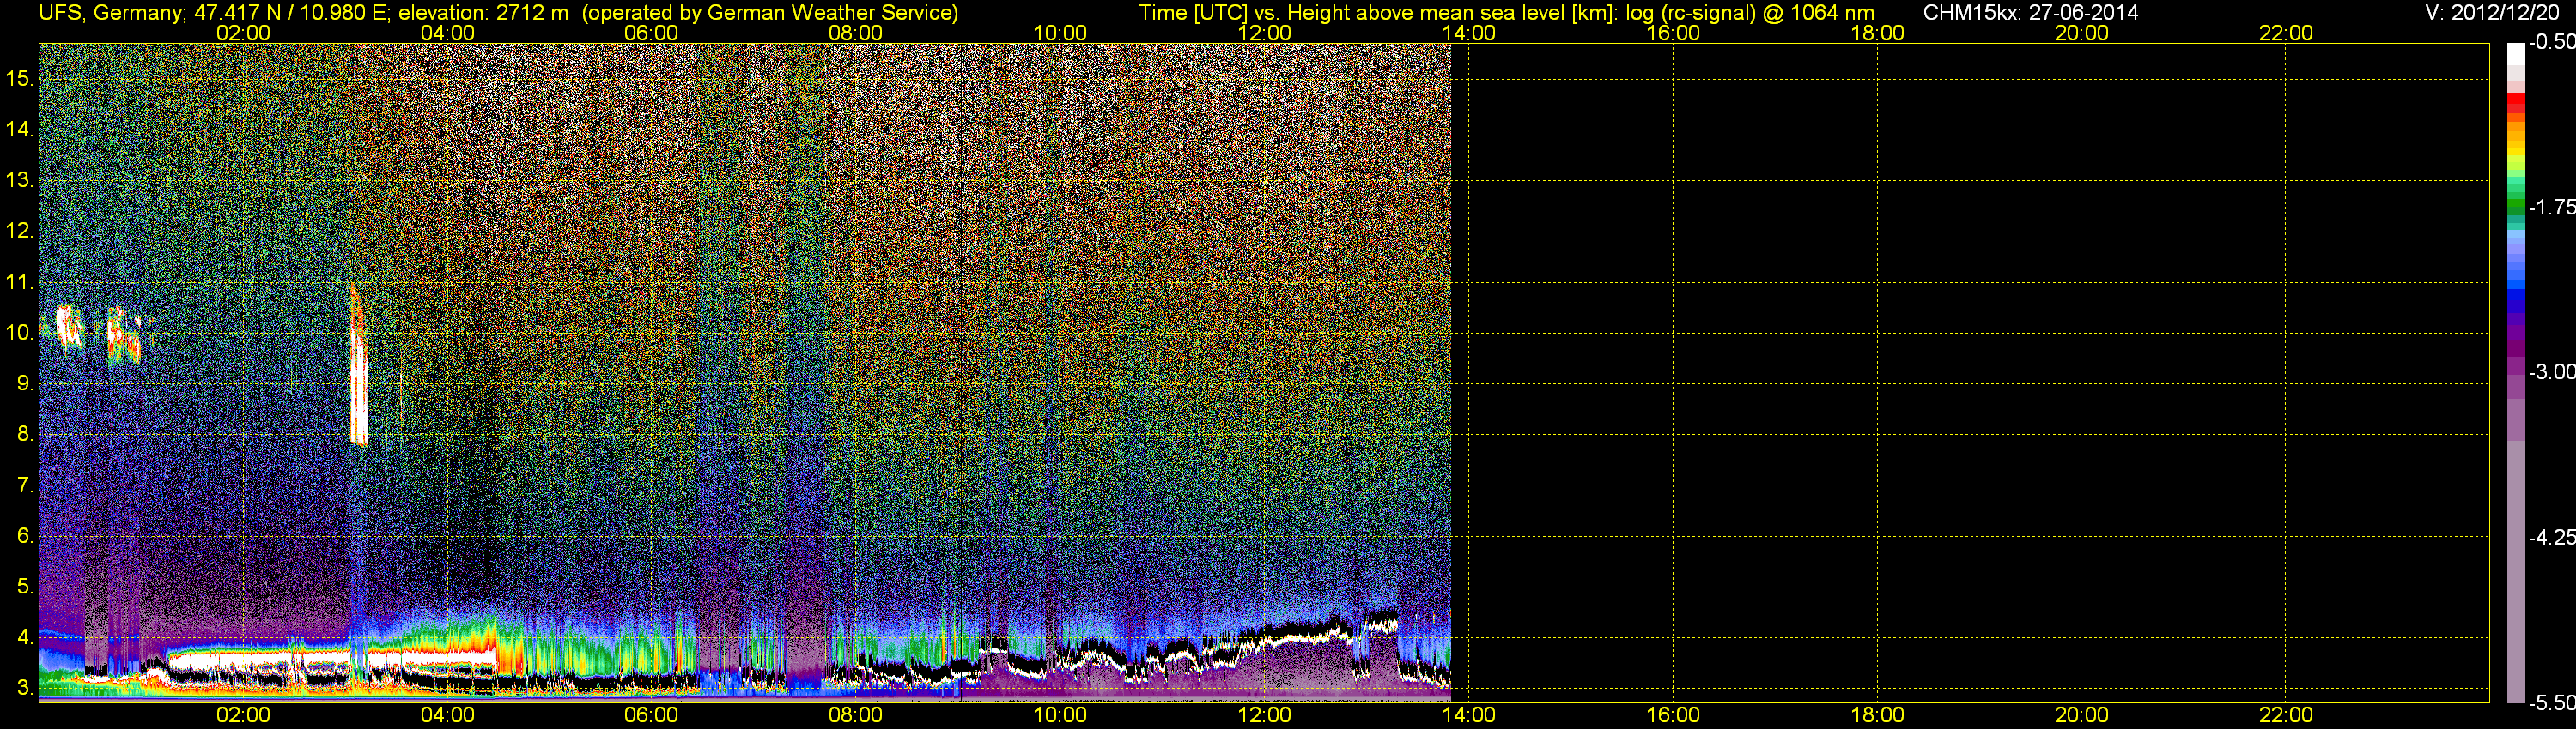Click the 22:00 label on bottom axis

2286,715
